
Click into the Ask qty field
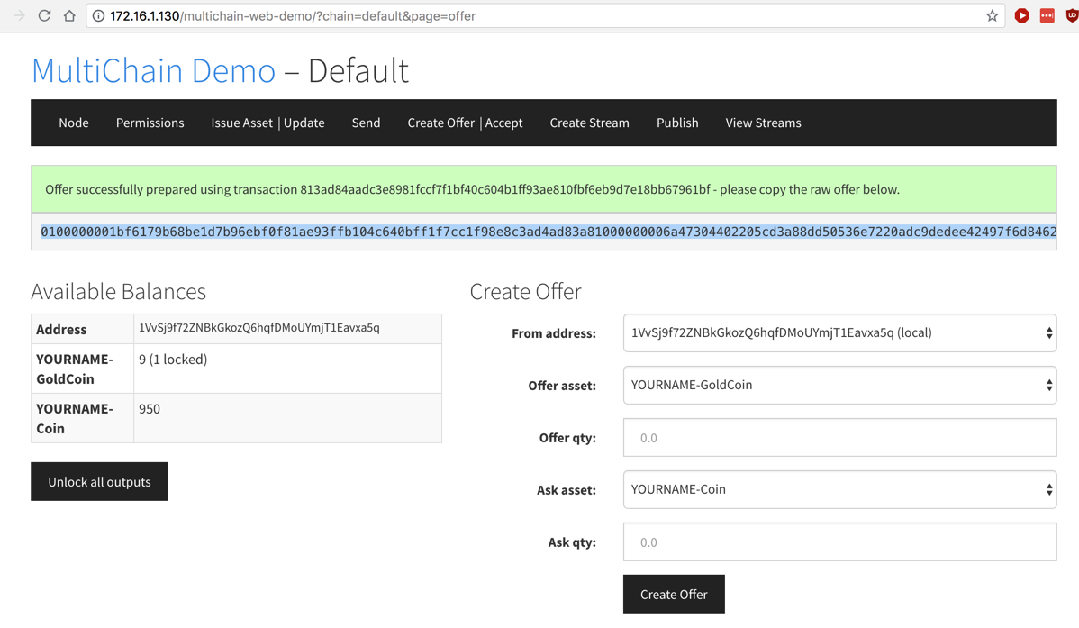pyautogui.click(x=839, y=542)
